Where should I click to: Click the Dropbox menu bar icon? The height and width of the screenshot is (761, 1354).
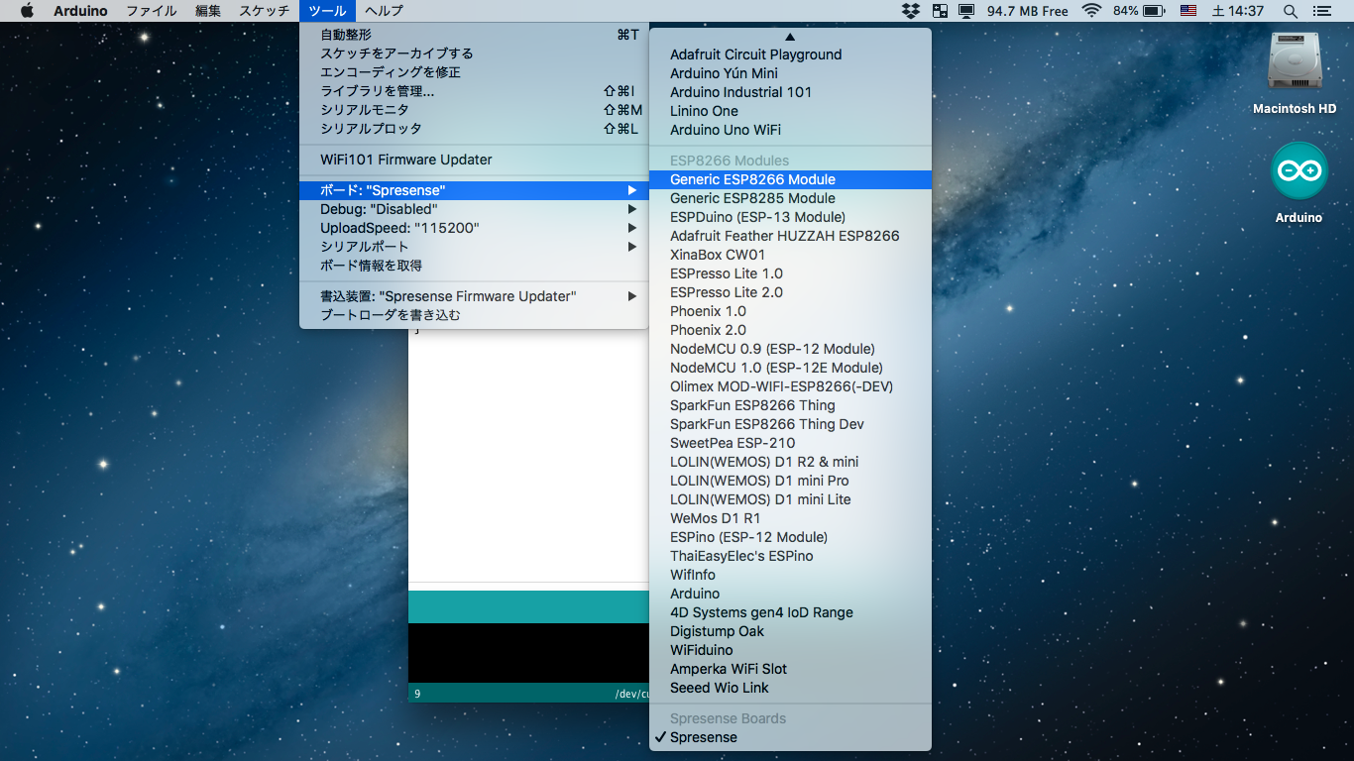pyautogui.click(x=911, y=11)
